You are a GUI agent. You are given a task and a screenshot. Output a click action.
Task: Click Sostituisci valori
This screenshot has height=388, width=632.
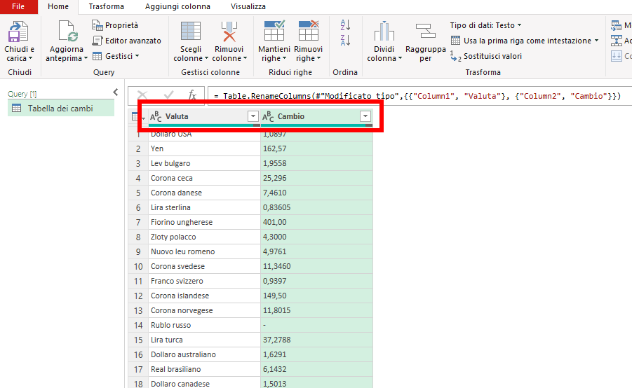(x=486, y=56)
